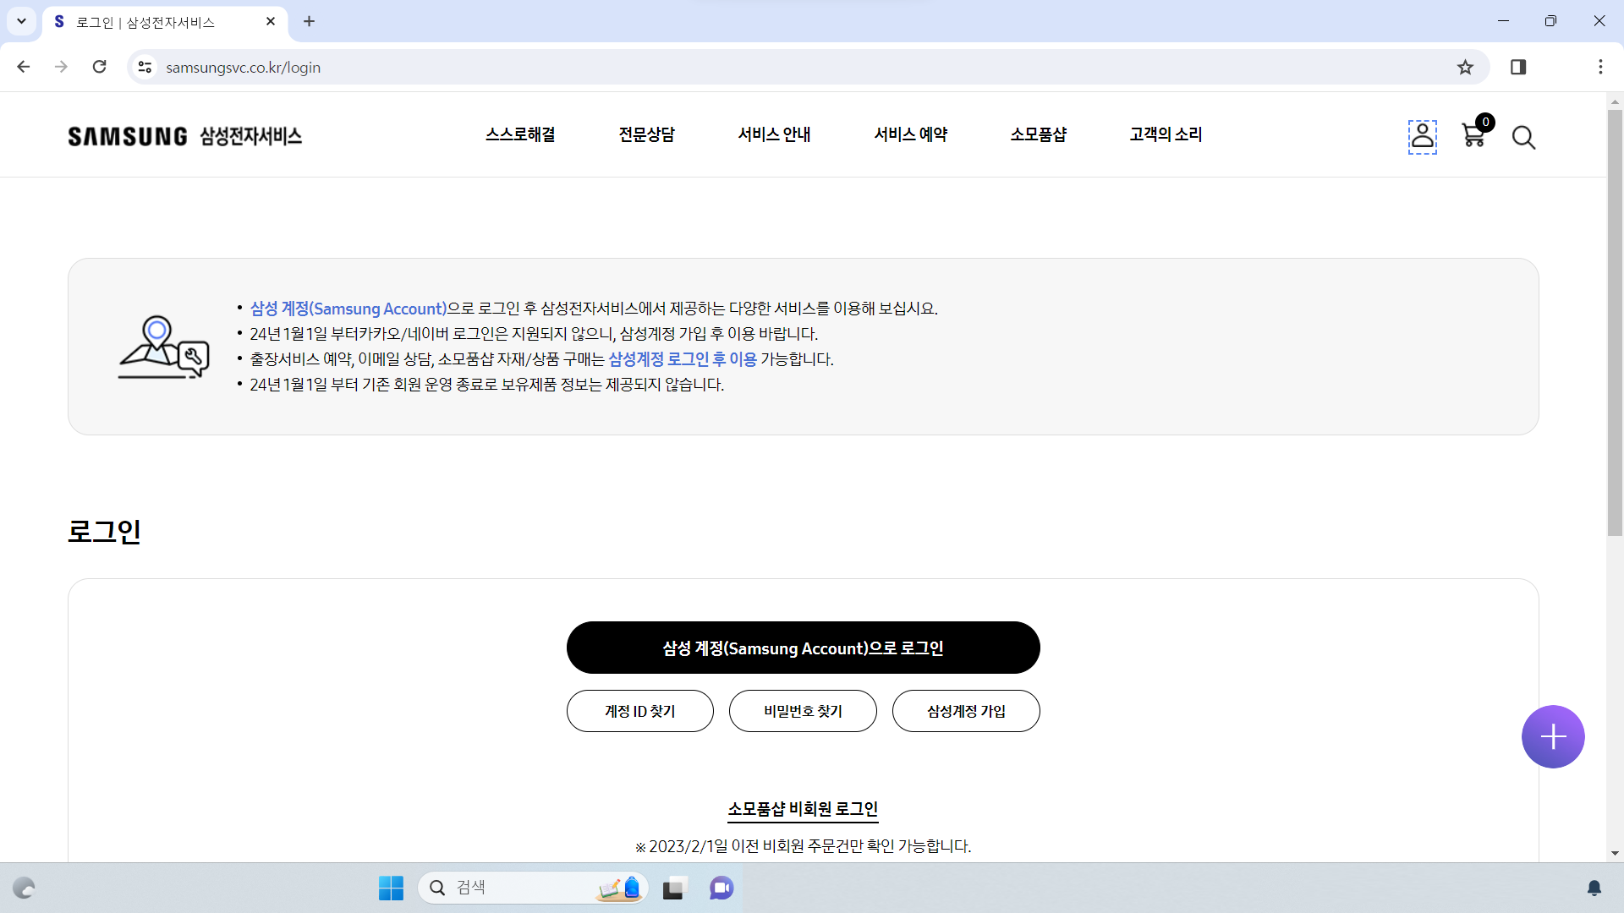Click the purple floating plus button
This screenshot has height=913, width=1624.
[1552, 736]
